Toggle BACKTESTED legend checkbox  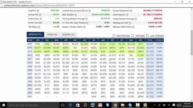(114, 35)
